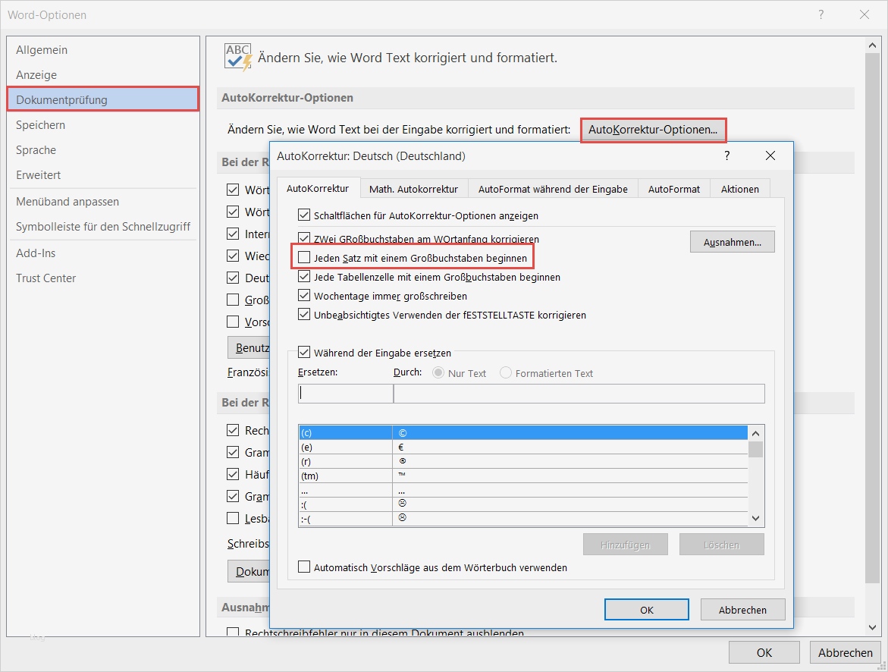Select the Formatierten Text radio button

[506, 373]
